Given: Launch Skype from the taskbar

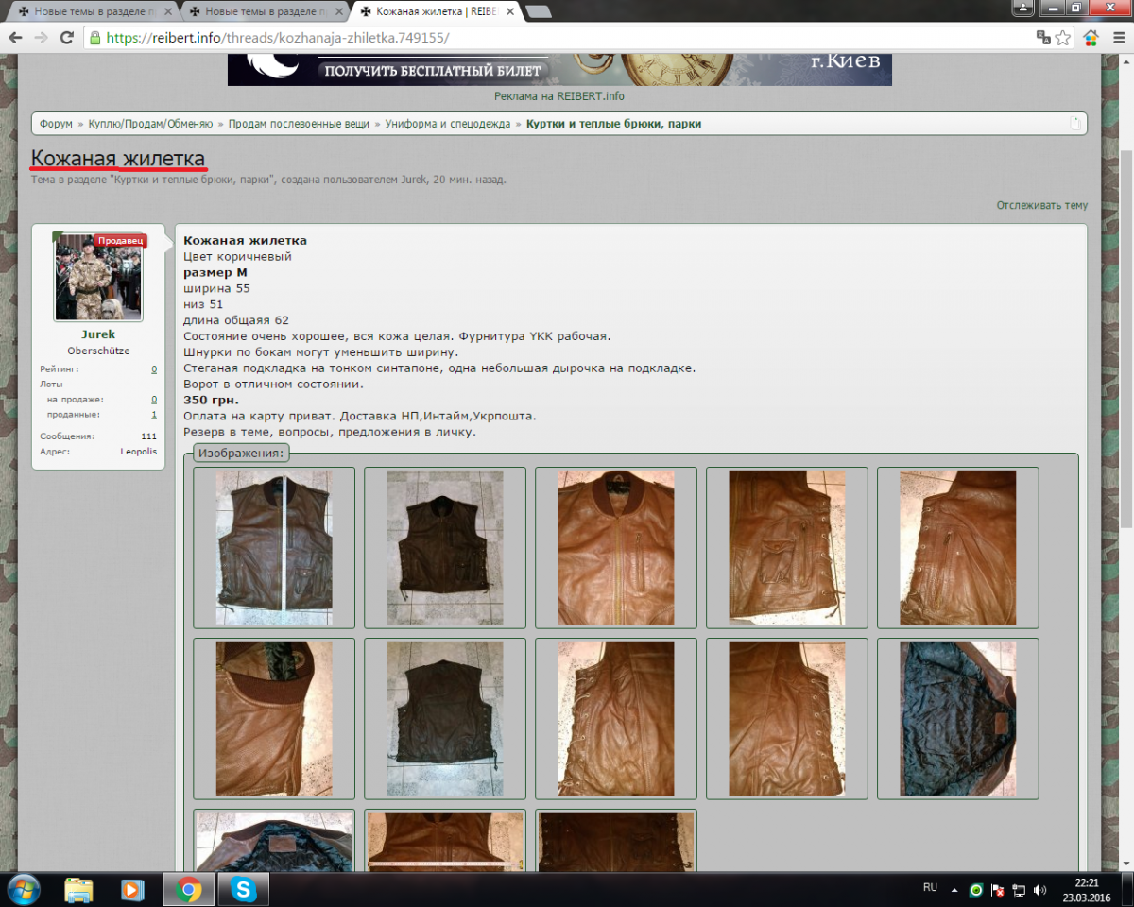Looking at the screenshot, I should click(x=244, y=889).
